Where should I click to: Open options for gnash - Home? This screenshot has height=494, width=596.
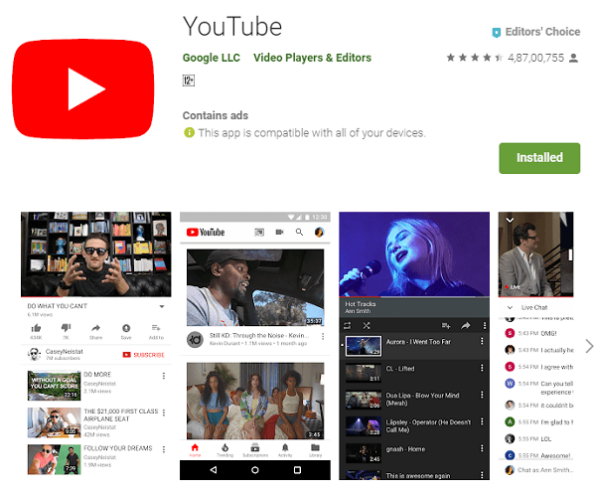[482, 448]
